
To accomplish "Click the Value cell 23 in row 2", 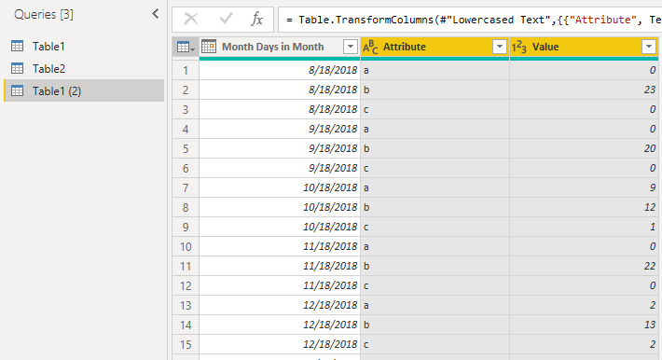I will [x=584, y=90].
